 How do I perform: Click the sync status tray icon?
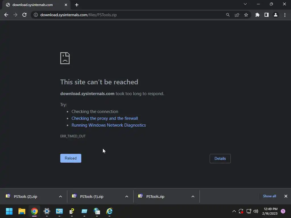[241, 211]
